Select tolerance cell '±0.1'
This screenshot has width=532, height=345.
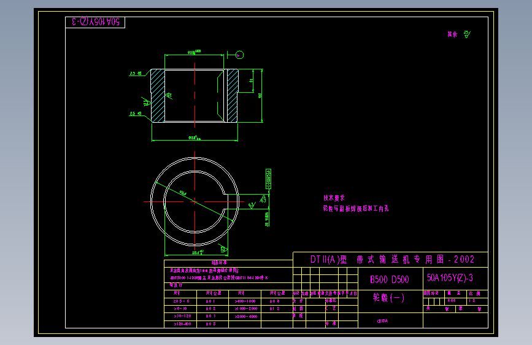click(x=210, y=301)
